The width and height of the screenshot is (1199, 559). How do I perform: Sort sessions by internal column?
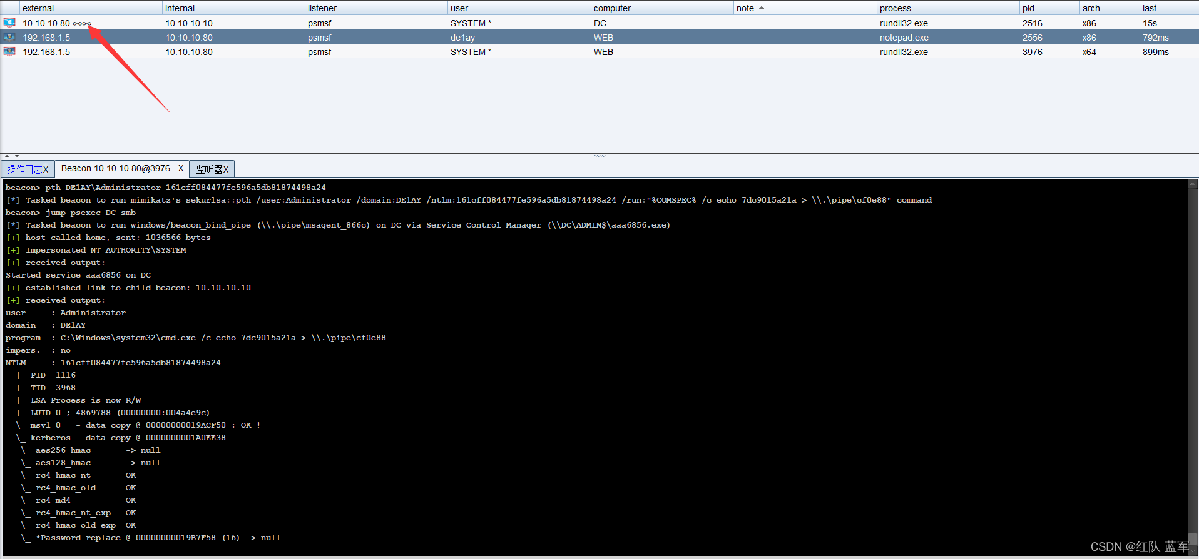tap(233, 8)
